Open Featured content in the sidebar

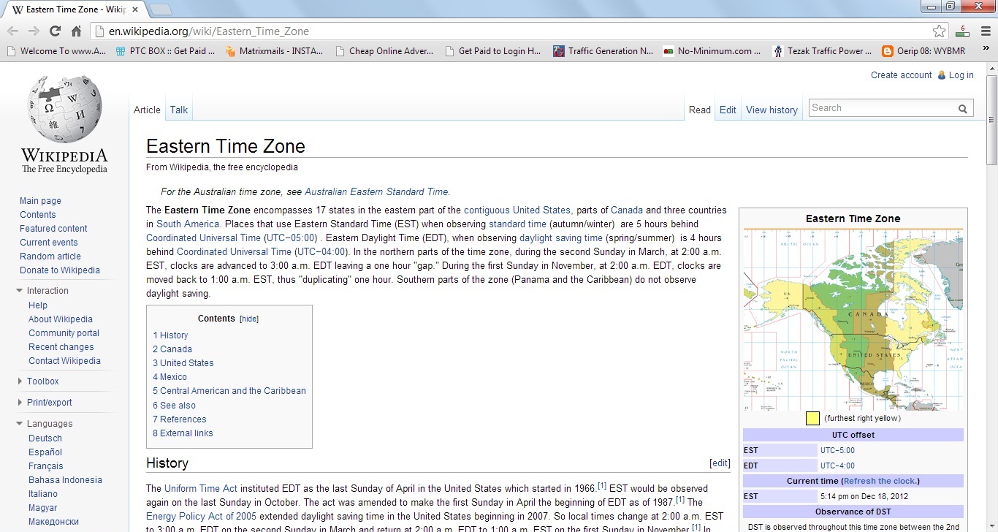coord(53,229)
